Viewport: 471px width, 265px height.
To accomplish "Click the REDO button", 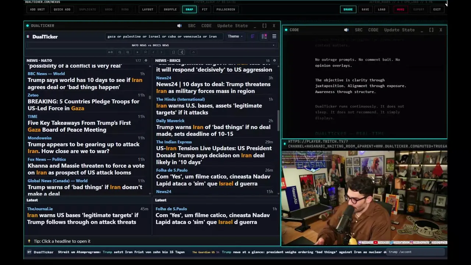I will click(x=125, y=9).
